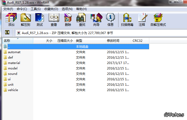Screen dimensions: 187x120
Task: Click the unit folder icon
Action: pos(5,84)
